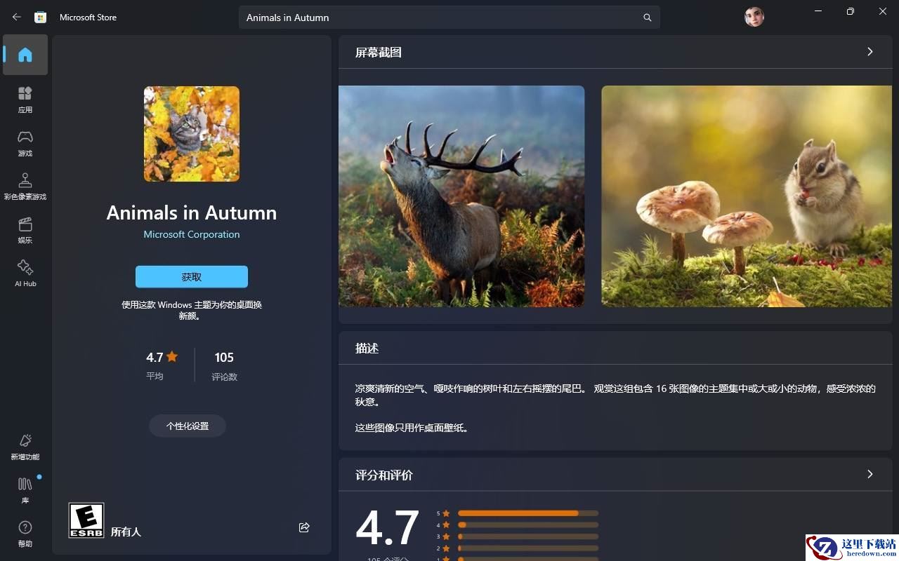This screenshot has width=899, height=561.
Task: Share this theme via share icon
Action: 304,527
